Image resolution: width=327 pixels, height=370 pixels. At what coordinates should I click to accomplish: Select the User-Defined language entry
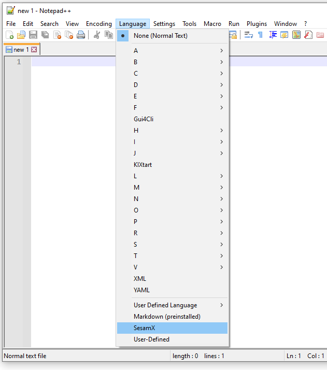[172, 339]
